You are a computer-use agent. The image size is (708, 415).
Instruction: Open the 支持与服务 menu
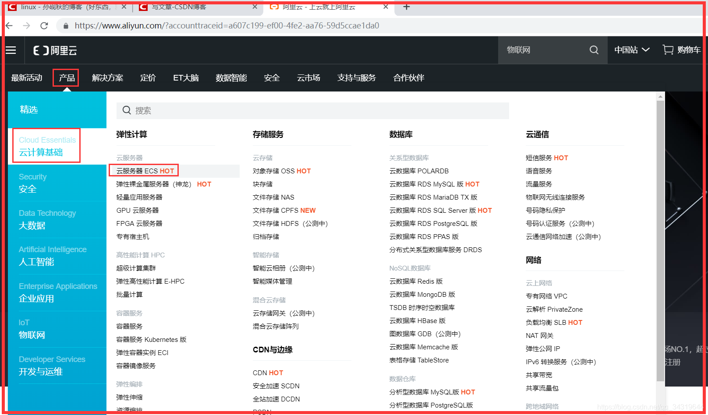[x=357, y=77]
